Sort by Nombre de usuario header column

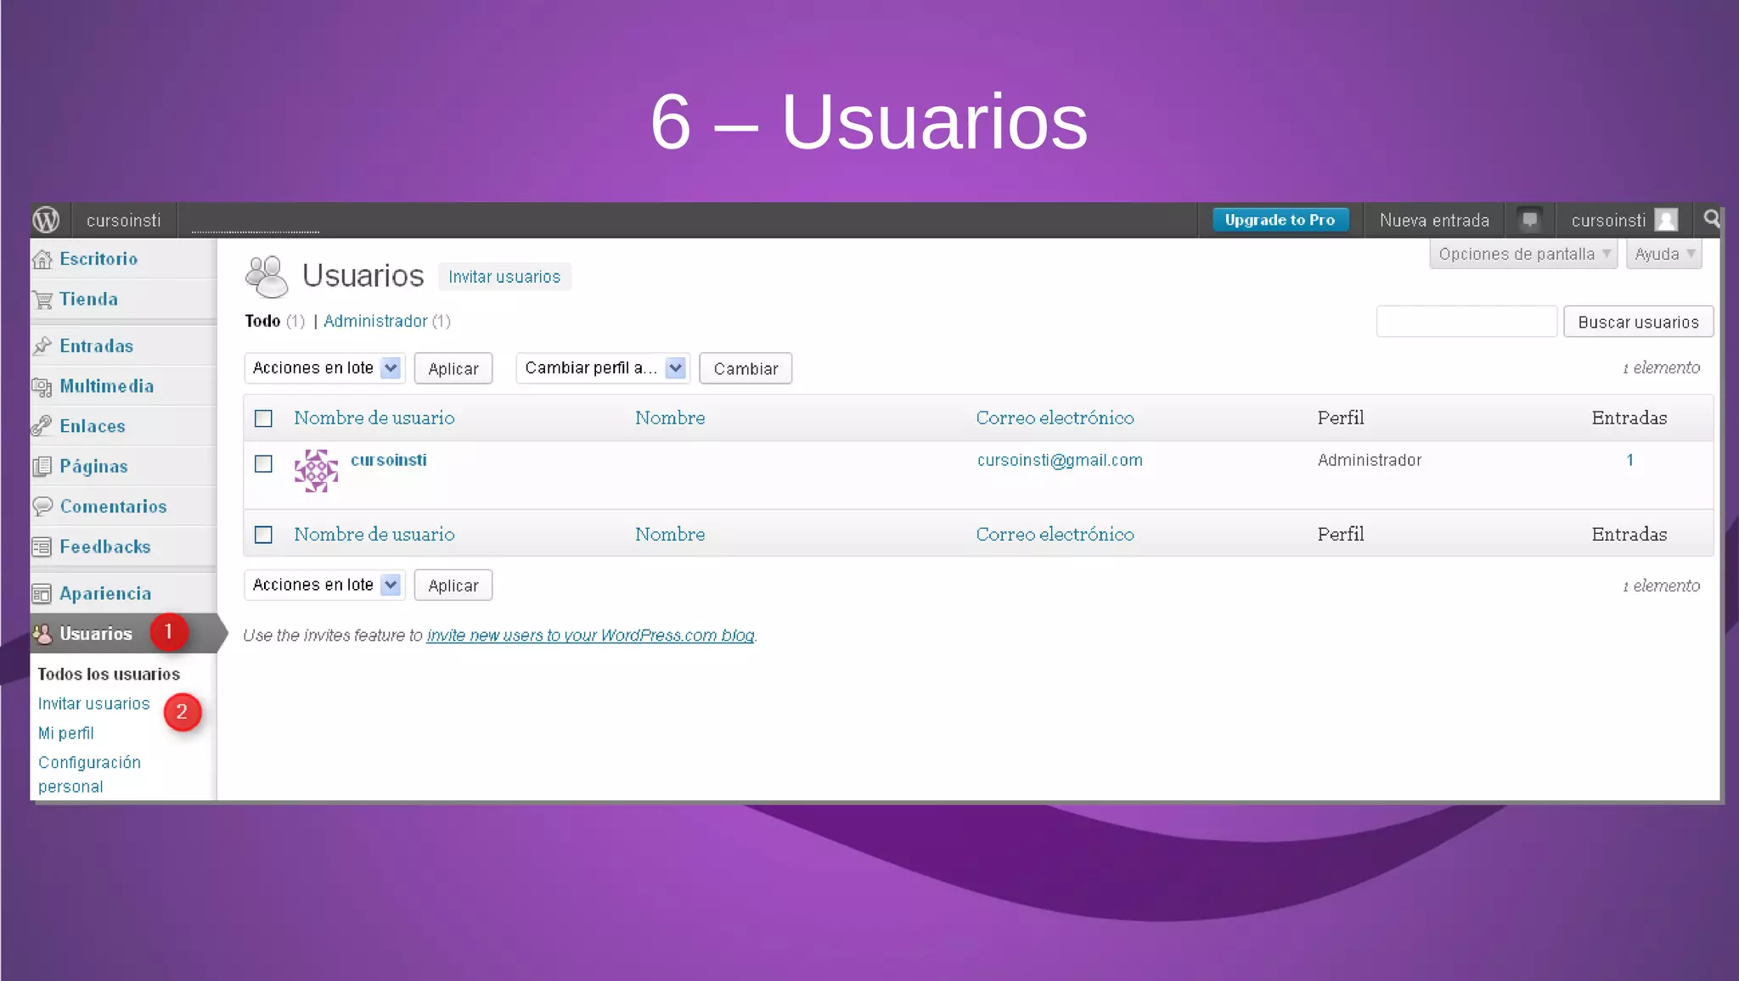[x=374, y=418]
